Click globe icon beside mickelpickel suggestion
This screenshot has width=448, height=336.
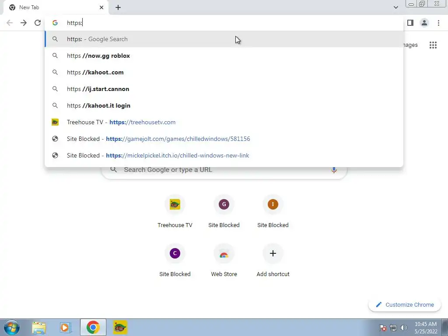pyautogui.click(x=55, y=155)
